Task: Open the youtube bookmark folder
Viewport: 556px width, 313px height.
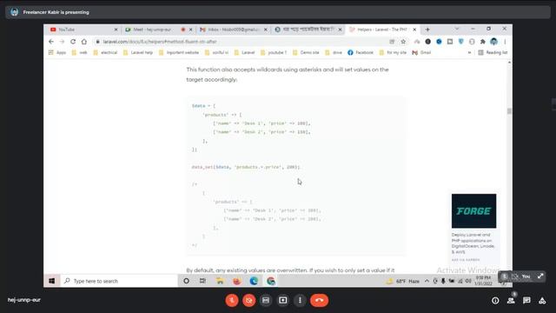Action: [274, 52]
